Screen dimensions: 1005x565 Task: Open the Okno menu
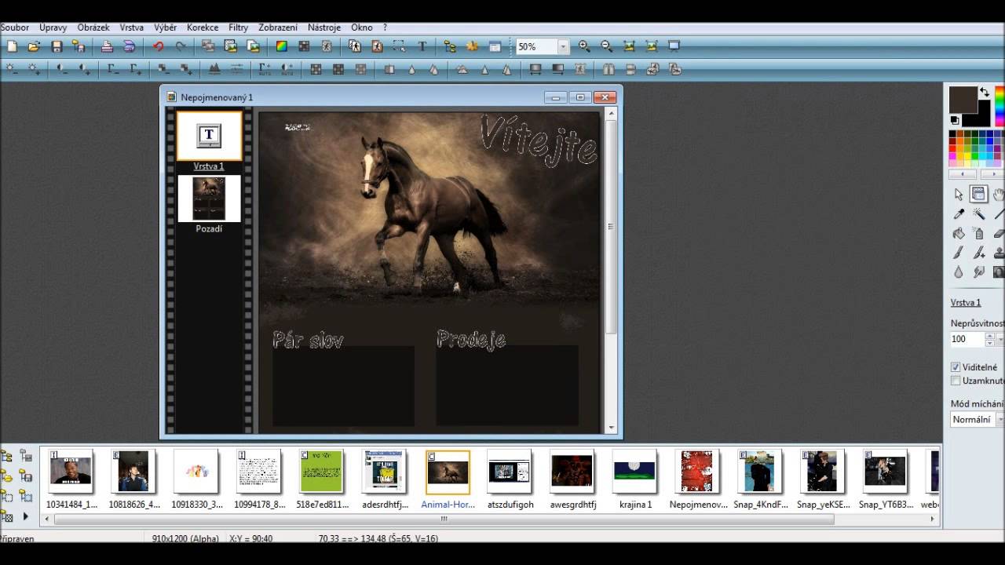coord(362,27)
